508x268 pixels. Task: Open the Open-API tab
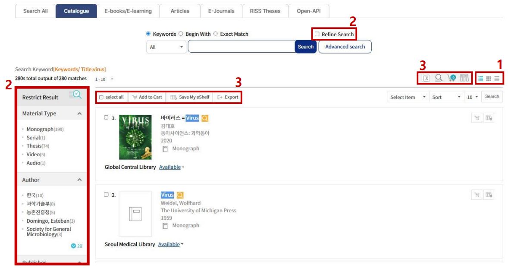(x=308, y=11)
